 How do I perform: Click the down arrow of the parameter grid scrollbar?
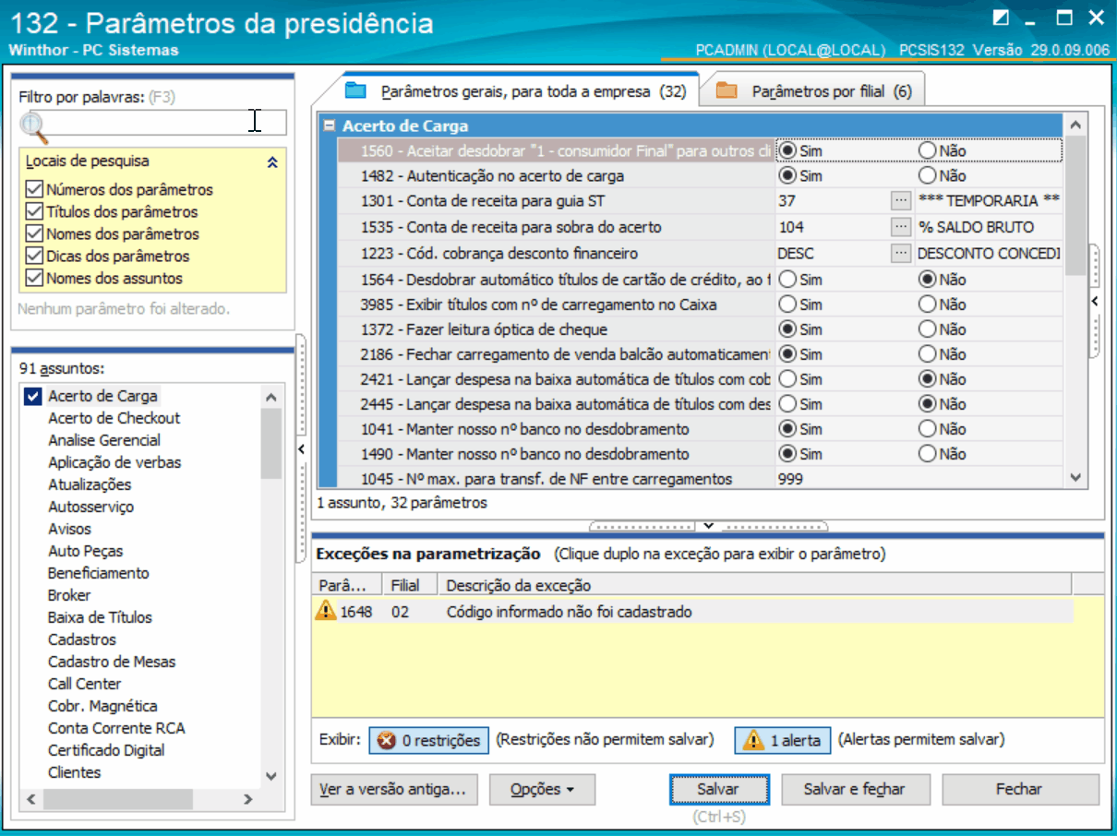point(1075,477)
